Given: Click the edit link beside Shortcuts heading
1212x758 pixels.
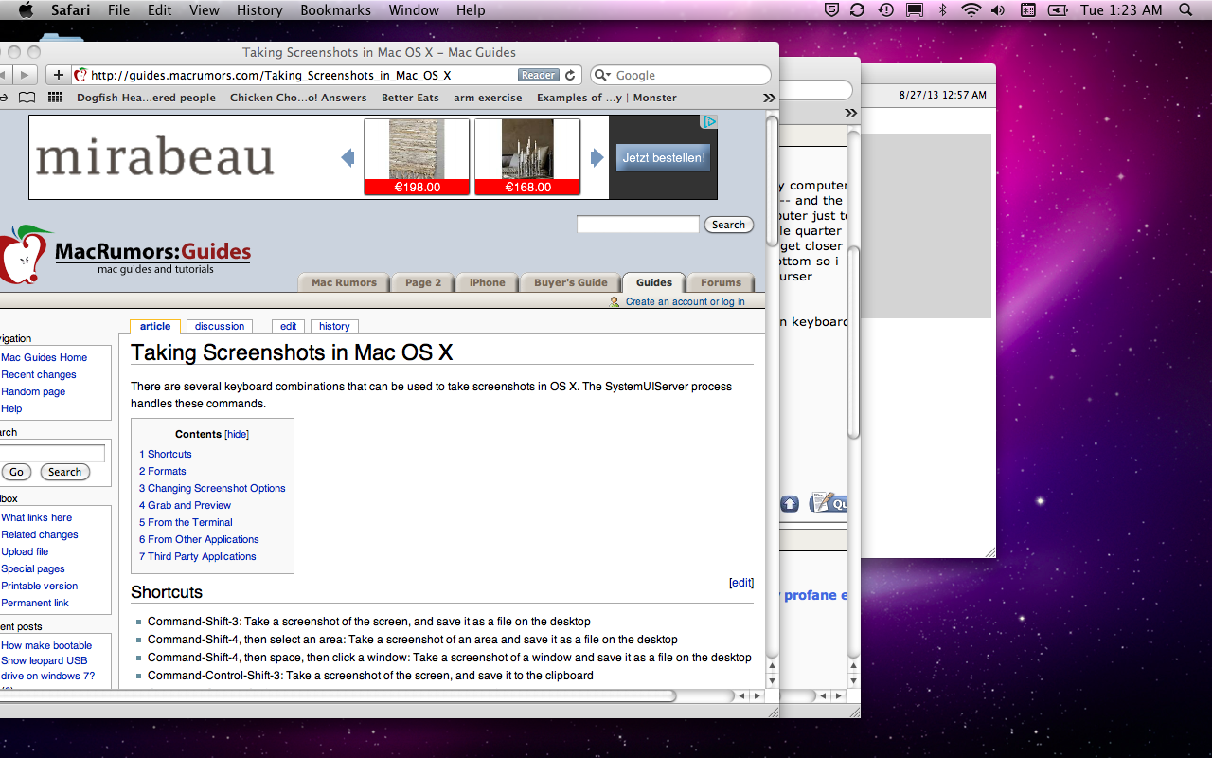Looking at the screenshot, I should 741,583.
